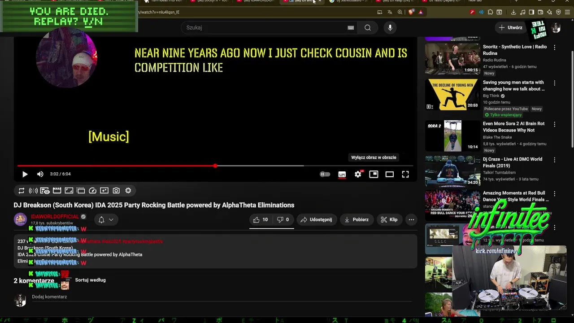Search by voice with the microphone button
This screenshot has height=323, width=574.
(x=390, y=27)
